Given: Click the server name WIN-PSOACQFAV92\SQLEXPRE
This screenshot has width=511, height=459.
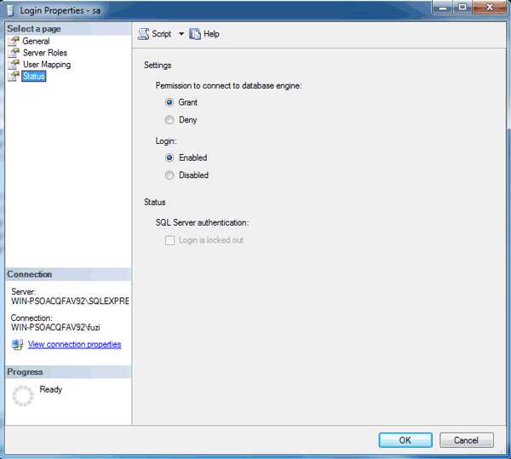Looking at the screenshot, I should [x=70, y=301].
